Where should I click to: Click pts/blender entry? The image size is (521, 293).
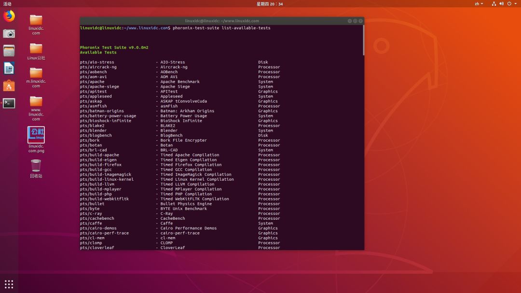pyautogui.click(x=93, y=131)
